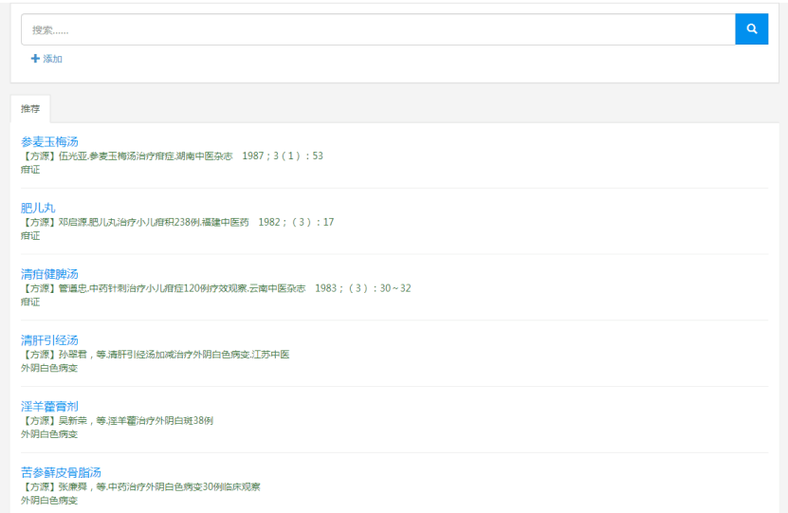
Task: Open the 清肝引经汤 entry
Action: pyautogui.click(x=49, y=340)
